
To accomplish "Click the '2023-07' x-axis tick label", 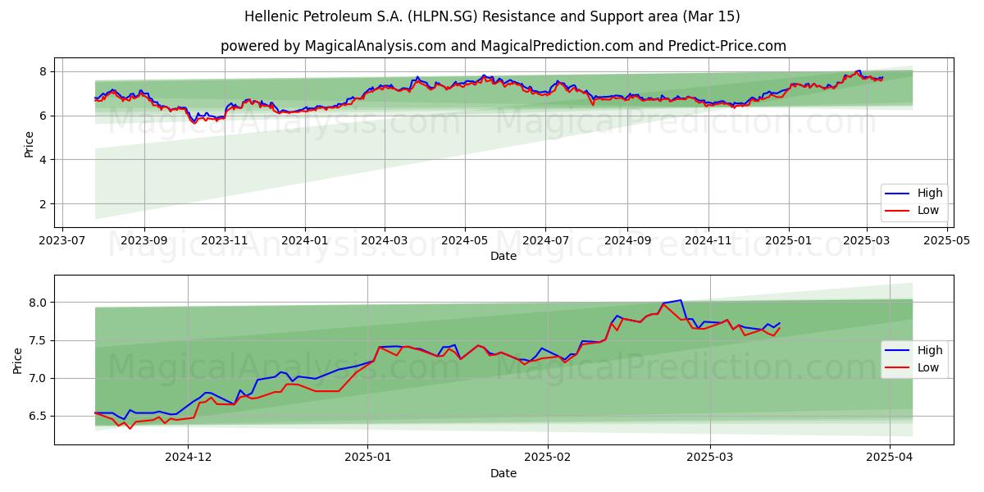I will tap(63, 241).
